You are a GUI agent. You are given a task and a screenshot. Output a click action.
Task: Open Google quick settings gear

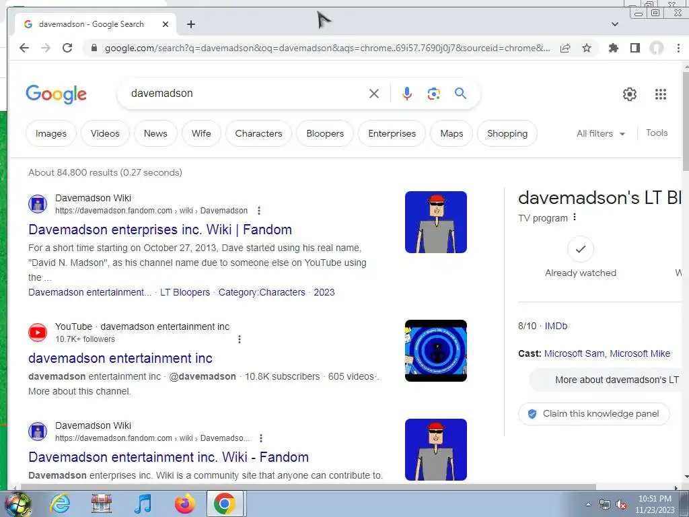point(630,94)
